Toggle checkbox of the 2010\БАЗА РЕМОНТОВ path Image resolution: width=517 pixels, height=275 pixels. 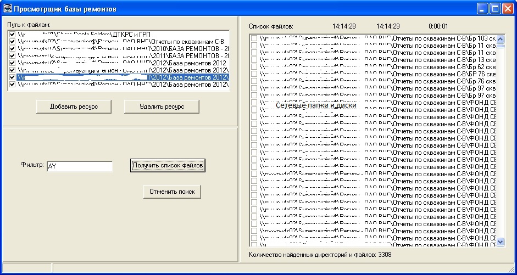[13, 49]
